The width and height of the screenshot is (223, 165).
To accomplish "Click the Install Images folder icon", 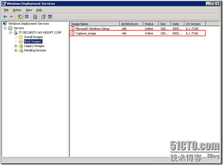I will click(21, 37).
